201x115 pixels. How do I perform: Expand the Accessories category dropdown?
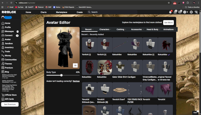tap(137, 29)
